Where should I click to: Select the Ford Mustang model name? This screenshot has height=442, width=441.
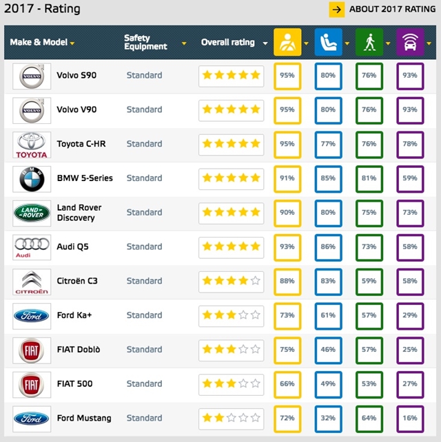click(x=84, y=418)
